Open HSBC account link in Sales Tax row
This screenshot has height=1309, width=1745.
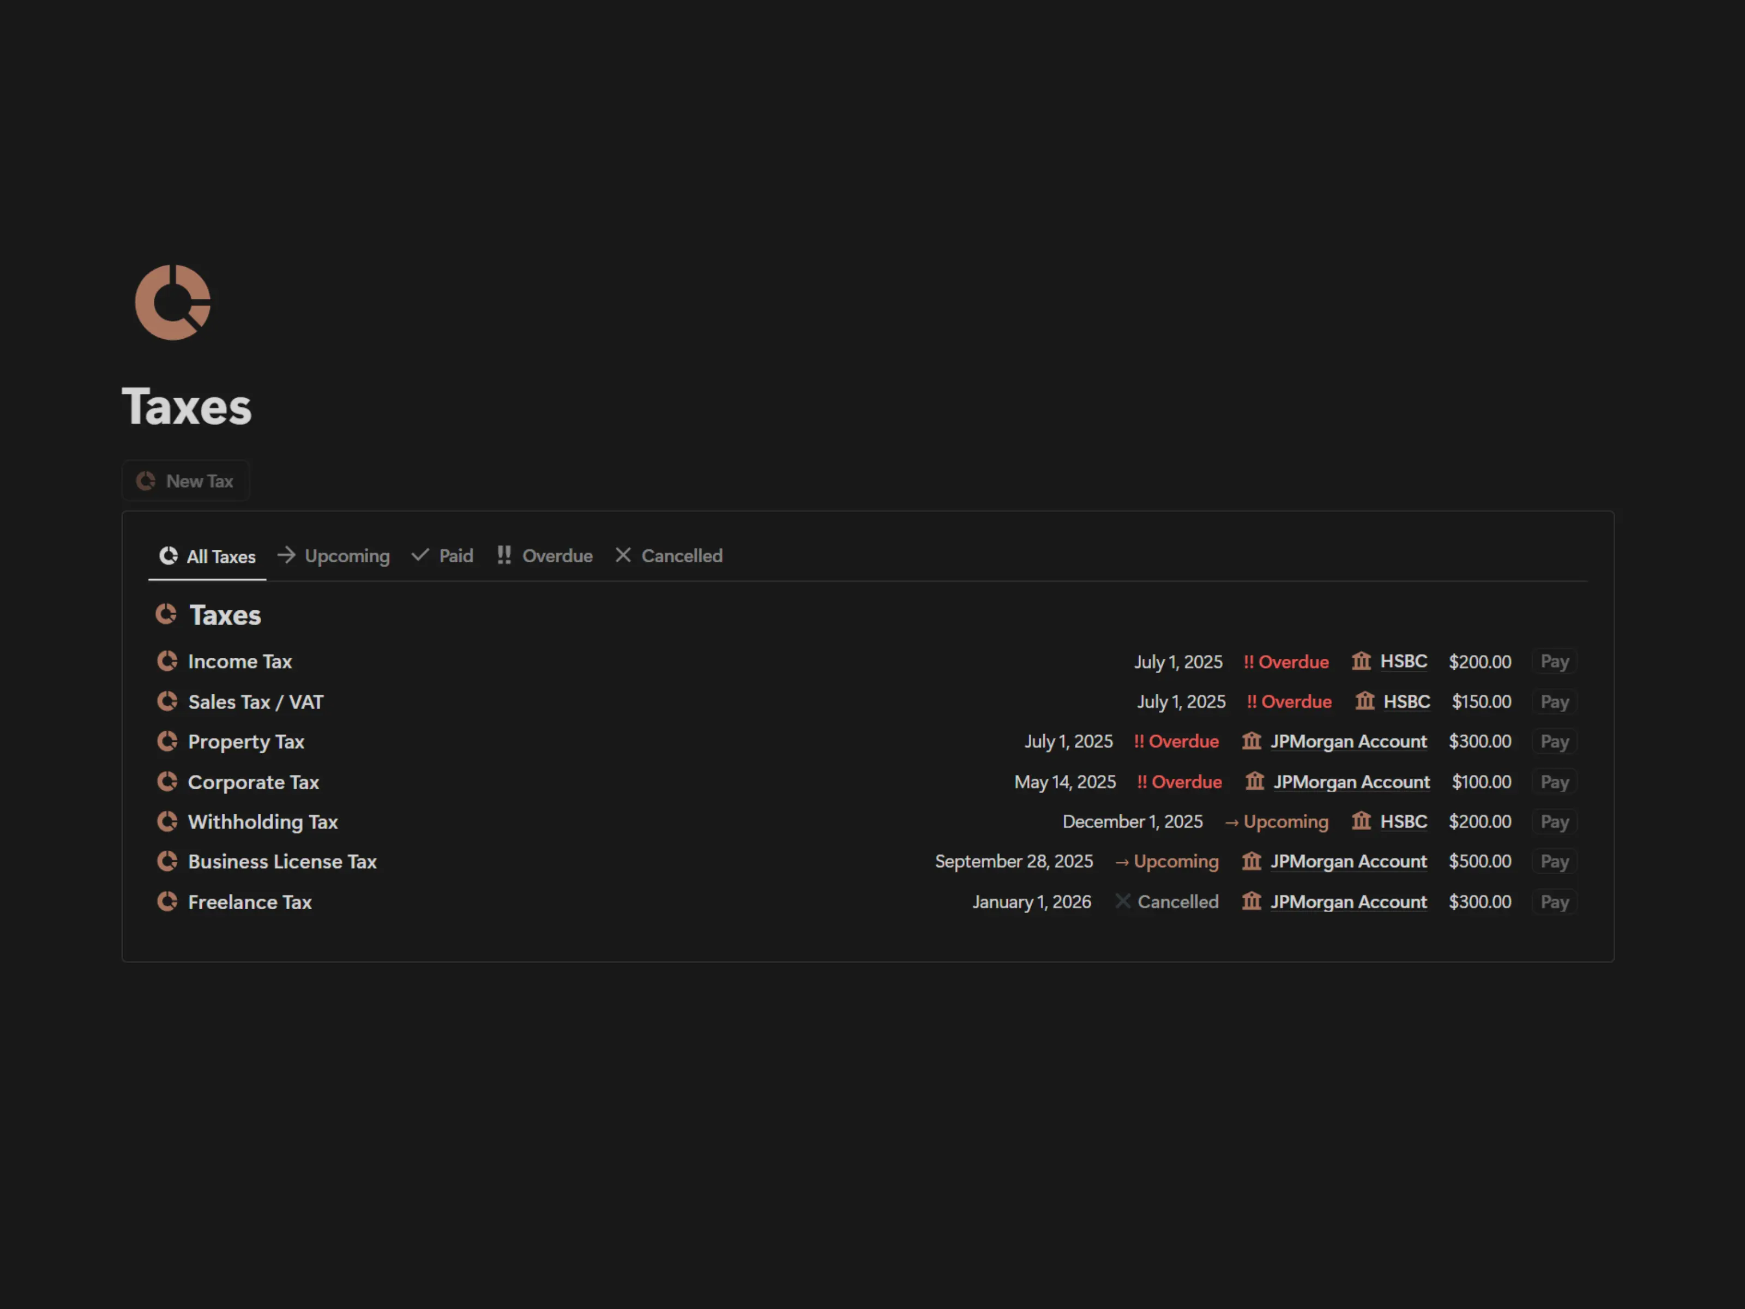(x=1406, y=701)
